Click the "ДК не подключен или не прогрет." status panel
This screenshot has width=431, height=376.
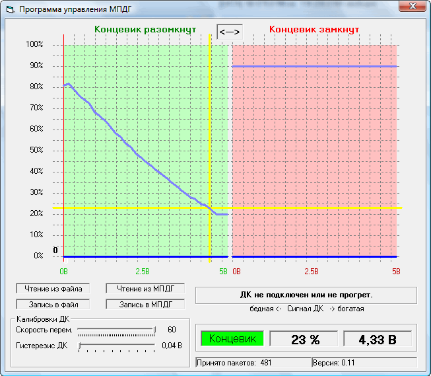coord(306,295)
